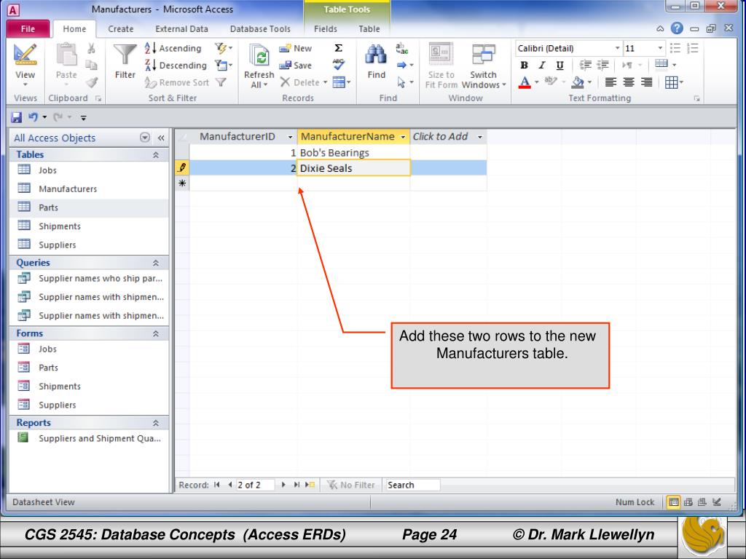Select new record row asterisk selector
746x559 pixels.
[182, 183]
